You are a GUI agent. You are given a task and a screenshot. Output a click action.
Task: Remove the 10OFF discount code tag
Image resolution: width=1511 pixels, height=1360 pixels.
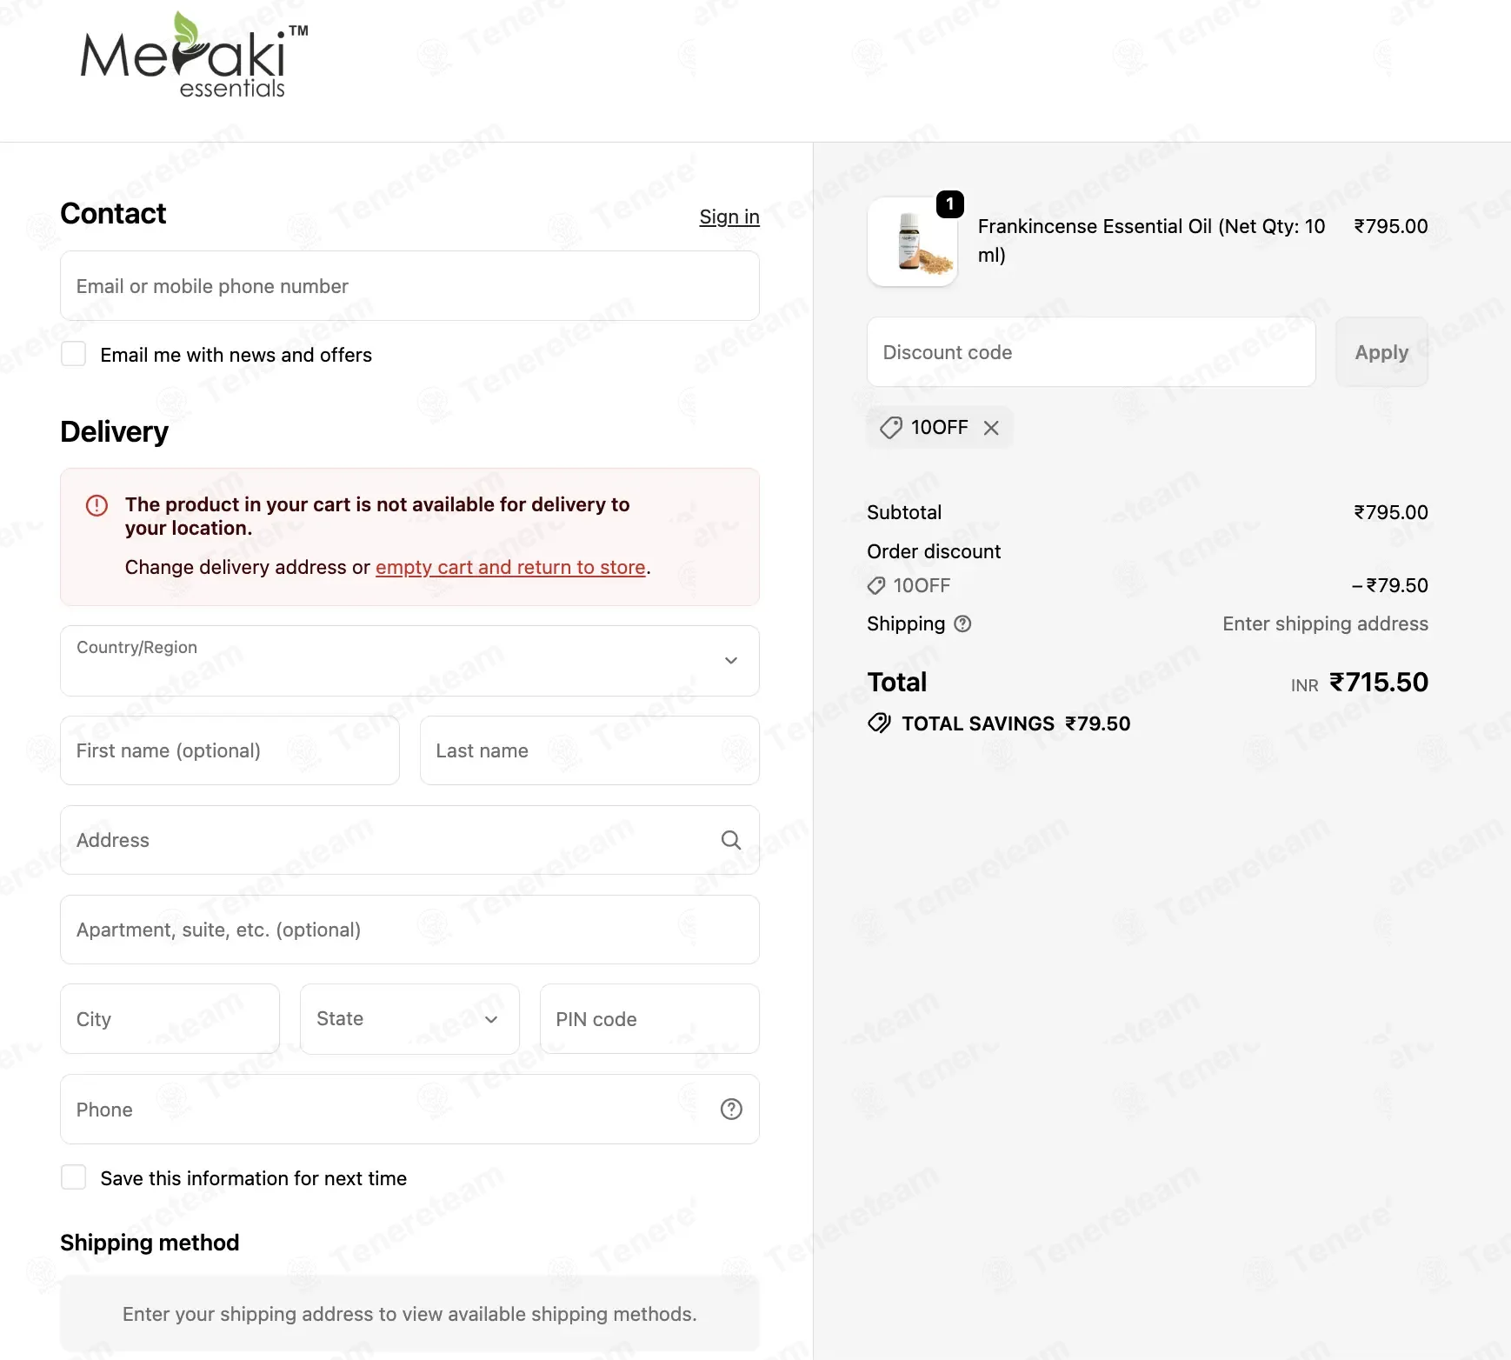click(x=991, y=427)
